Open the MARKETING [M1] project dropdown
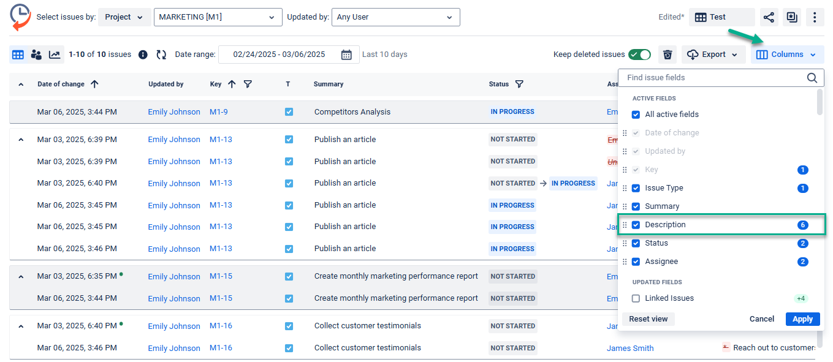Screen dimensions: 833x362 pyautogui.click(x=218, y=17)
